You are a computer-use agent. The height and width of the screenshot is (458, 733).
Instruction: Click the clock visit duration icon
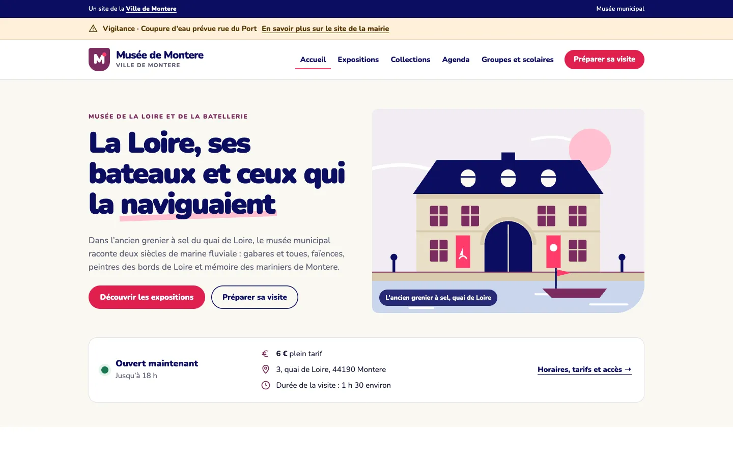pyautogui.click(x=265, y=385)
